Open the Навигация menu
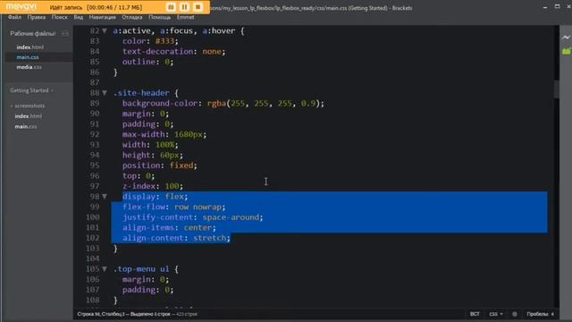The width and height of the screenshot is (572, 322). coord(102,17)
